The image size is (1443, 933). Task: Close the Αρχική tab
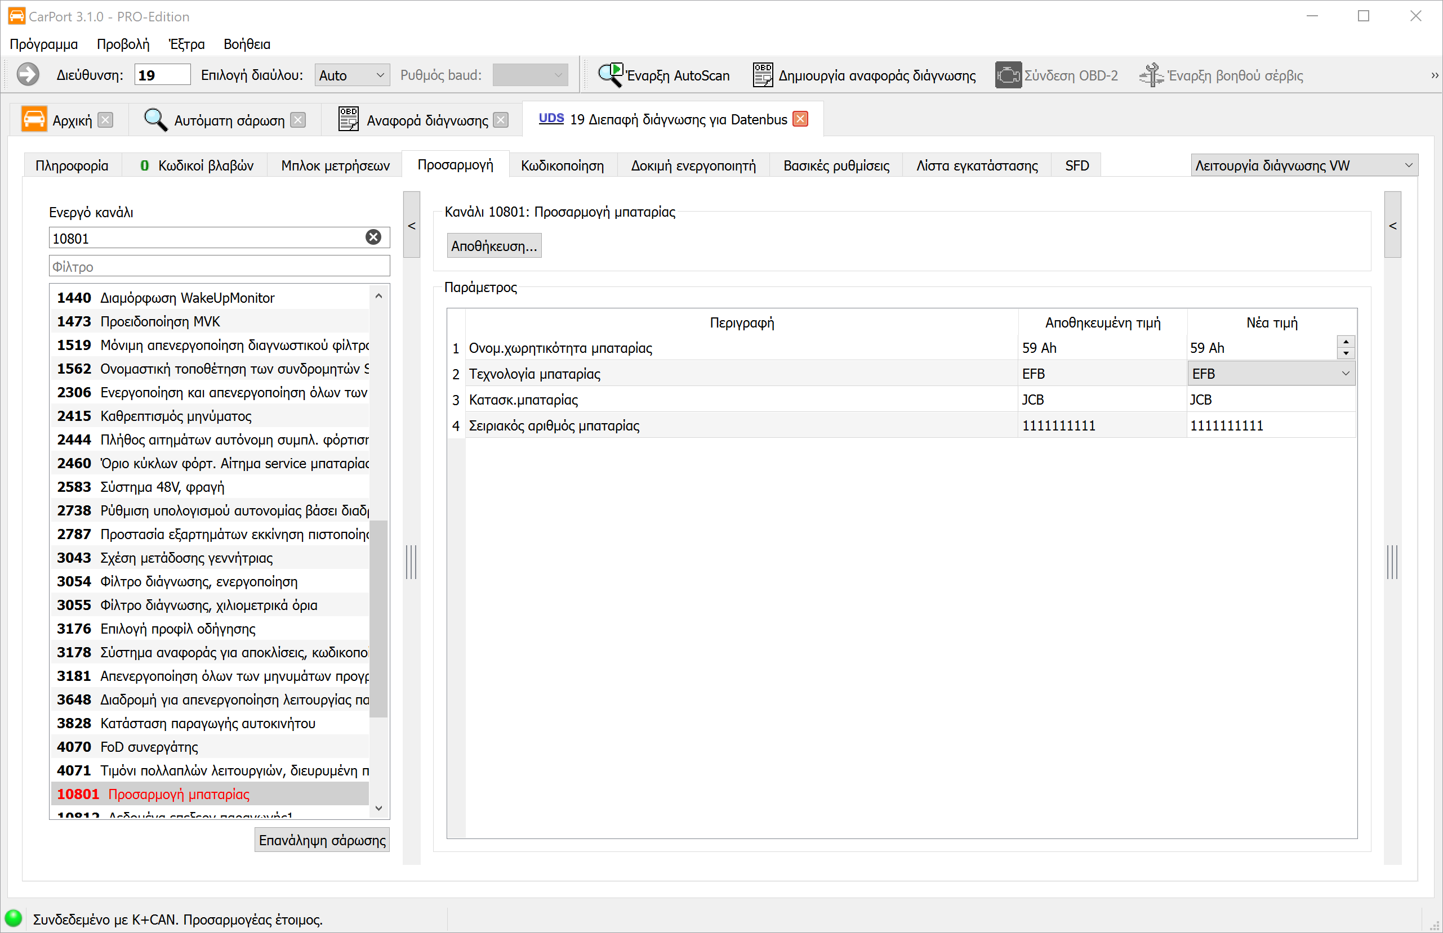click(105, 120)
